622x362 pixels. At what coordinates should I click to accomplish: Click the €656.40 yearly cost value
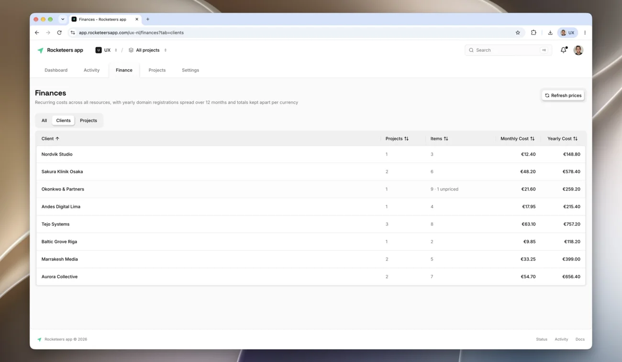[571, 277]
